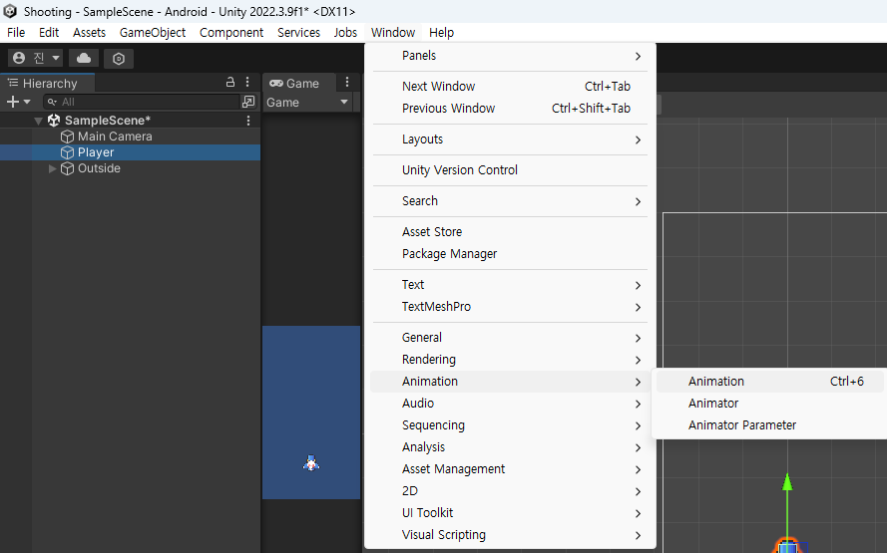Image resolution: width=887 pixels, height=553 pixels.
Task: Open the Help menu
Action: tap(441, 32)
